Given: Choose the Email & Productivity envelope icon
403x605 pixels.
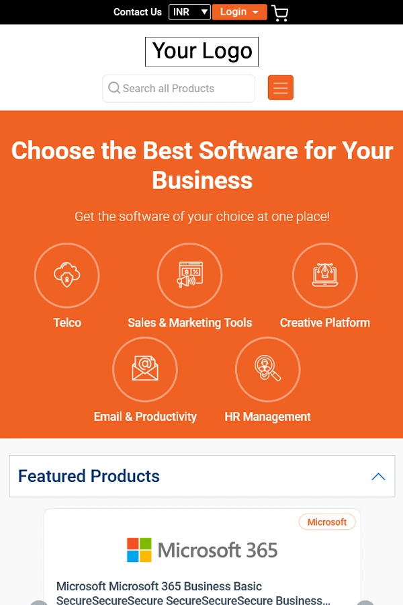Looking at the screenshot, I should click(x=145, y=369).
